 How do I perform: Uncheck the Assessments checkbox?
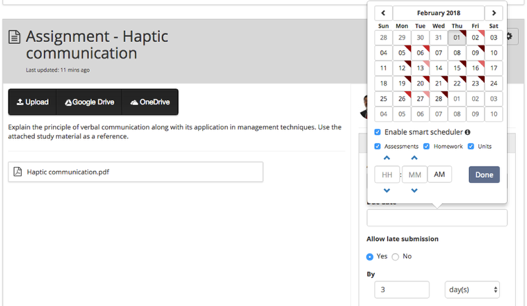(377, 146)
